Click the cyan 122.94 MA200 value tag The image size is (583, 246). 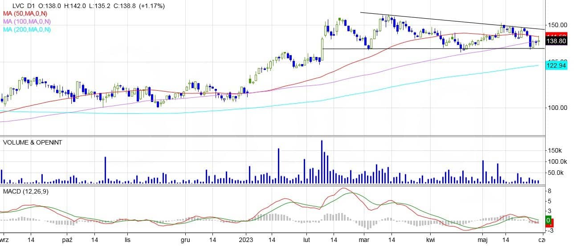point(556,66)
